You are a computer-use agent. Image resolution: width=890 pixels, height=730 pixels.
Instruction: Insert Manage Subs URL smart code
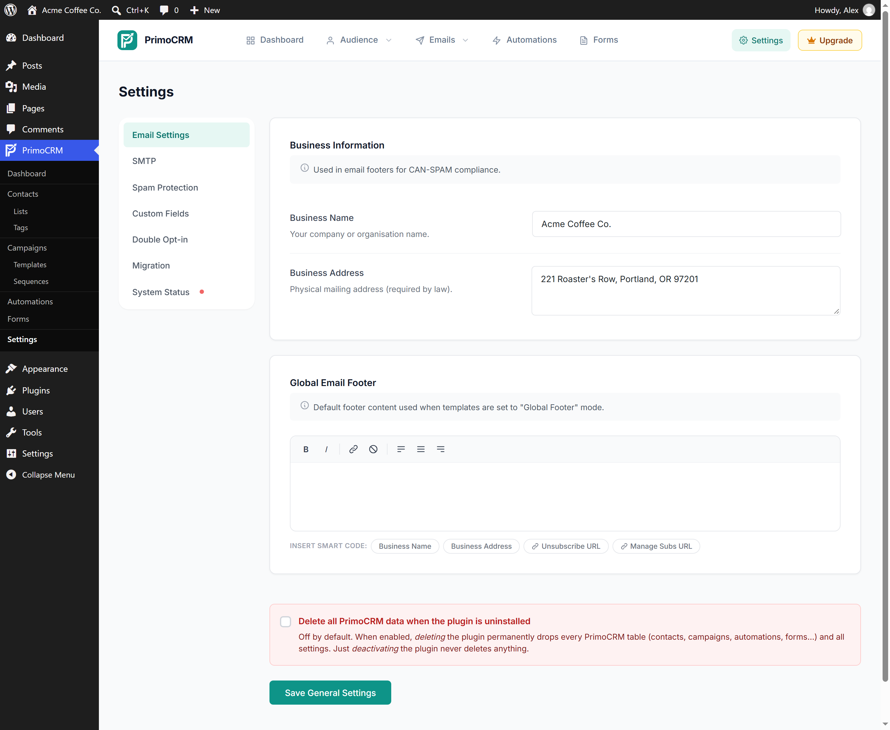[656, 546]
